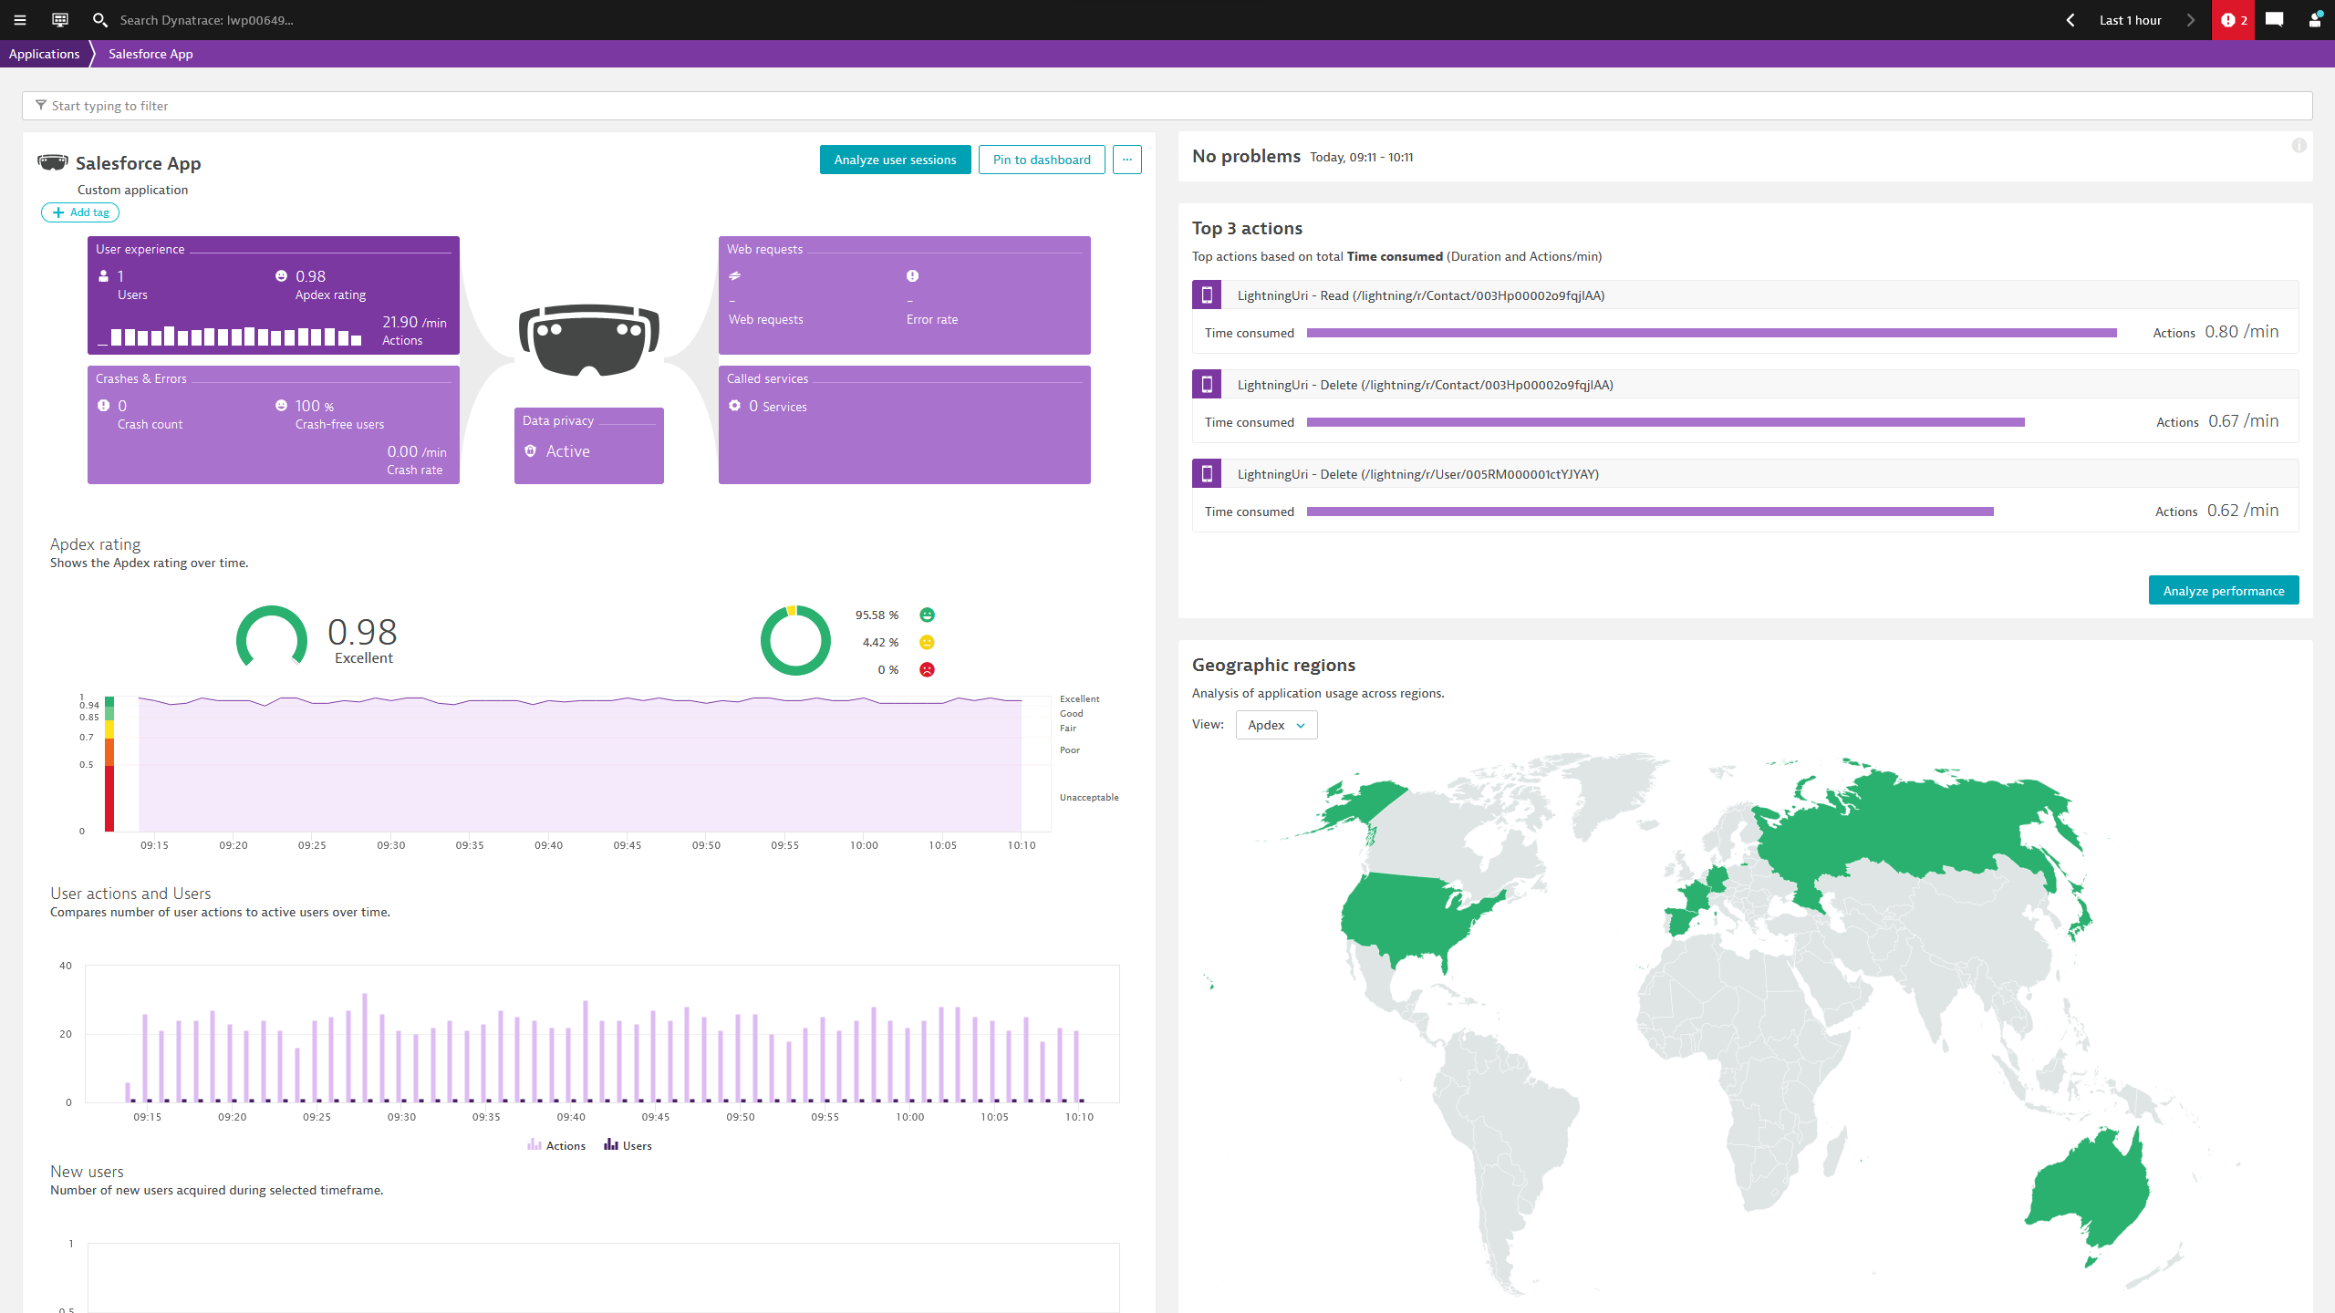The width and height of the screenshot is (2335, 1313).
Task: Open the dashboards monitor icon
Action: tap(60, 20)
